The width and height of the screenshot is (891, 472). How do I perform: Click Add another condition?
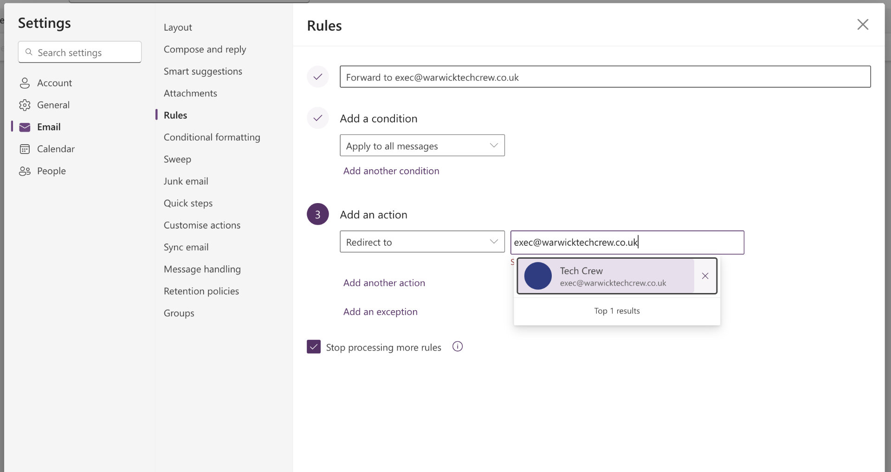coord(391,171)
